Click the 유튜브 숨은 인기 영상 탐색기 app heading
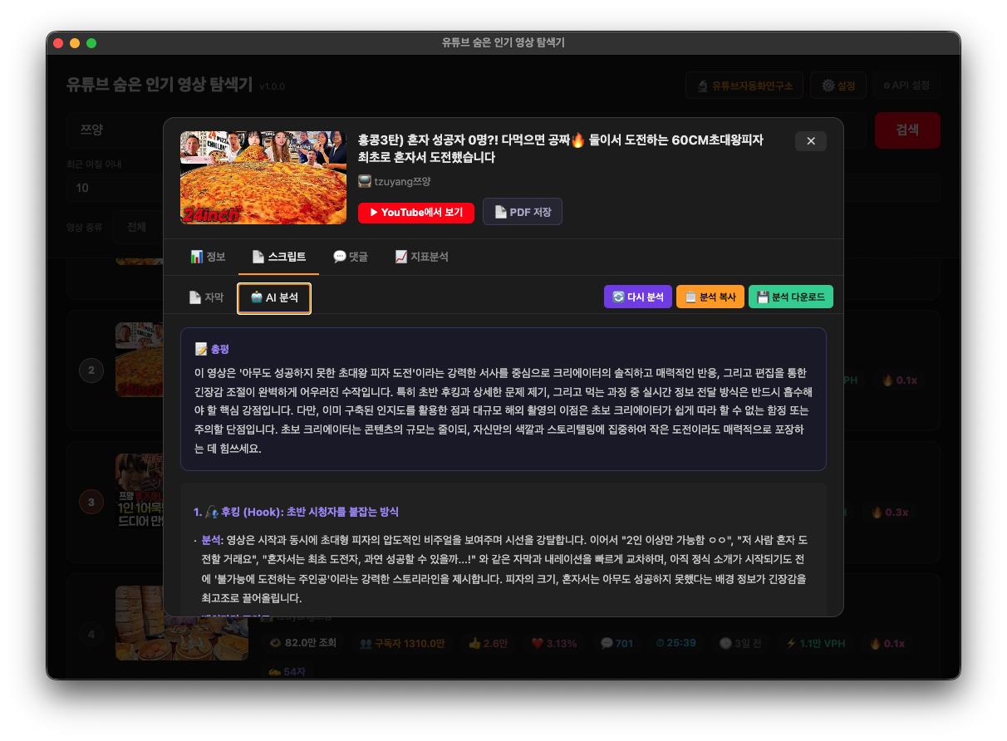Image resolution: width=1007 pixels, height=741 pixels. point(160,84)
